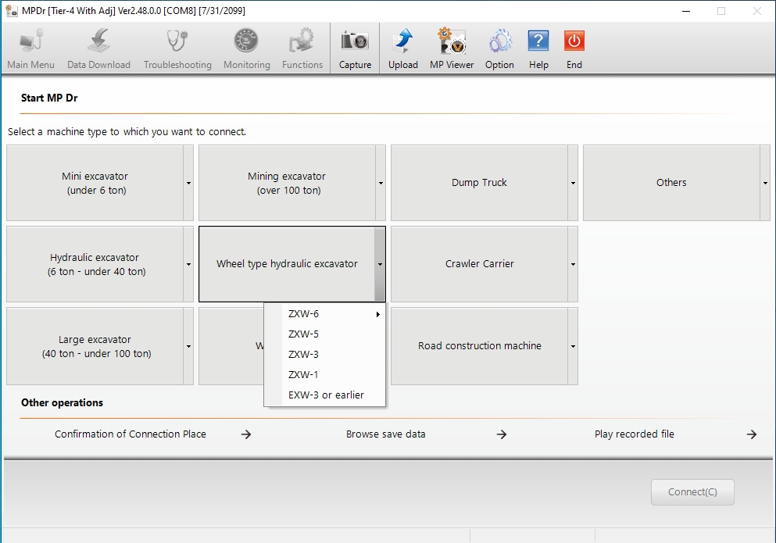This screenshot has height=543, width=776.
Task: Expand the Others dropdown arrow
Action: click(x=765, y=183)
